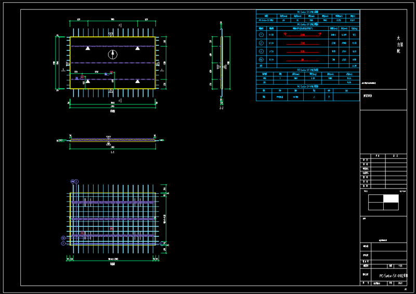Screen dimensions: 416x294
Task: Click the green circled tag at reinforcement plan's right edge
Action: [x=162, y=244]
